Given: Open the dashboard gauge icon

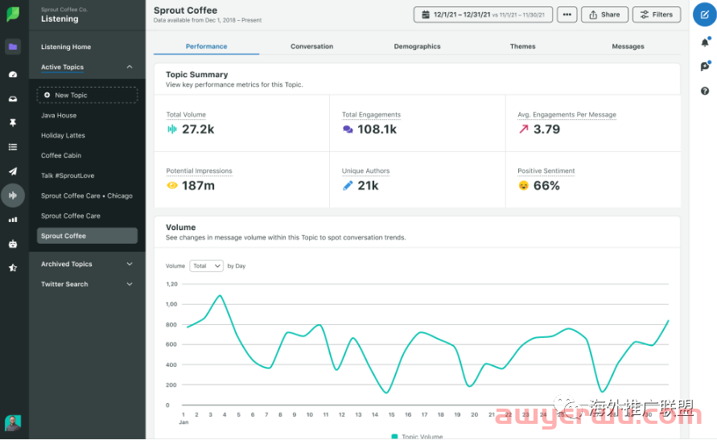Looking at the screenshot, I should [13, 75].
